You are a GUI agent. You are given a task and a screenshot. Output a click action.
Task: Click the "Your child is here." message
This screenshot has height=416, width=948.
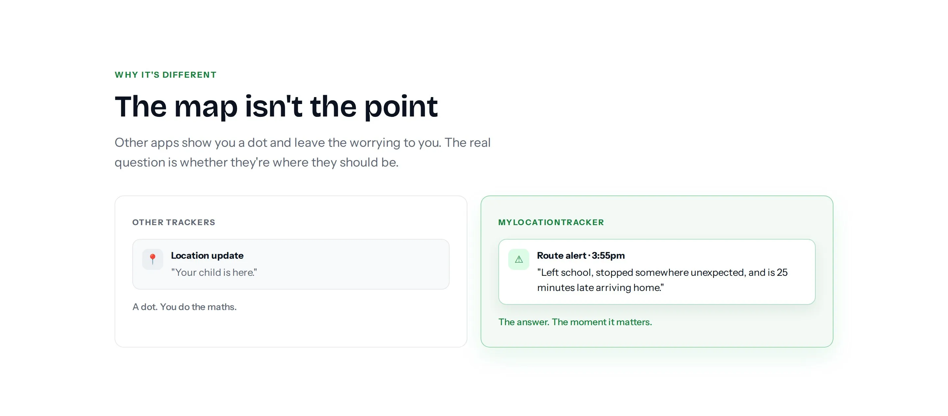tap(214, 272)
